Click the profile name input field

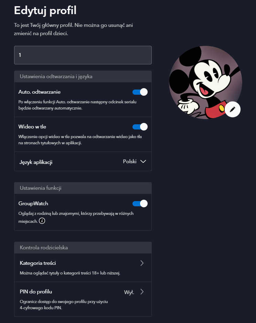pyautogui.click(x=83, y=55)
